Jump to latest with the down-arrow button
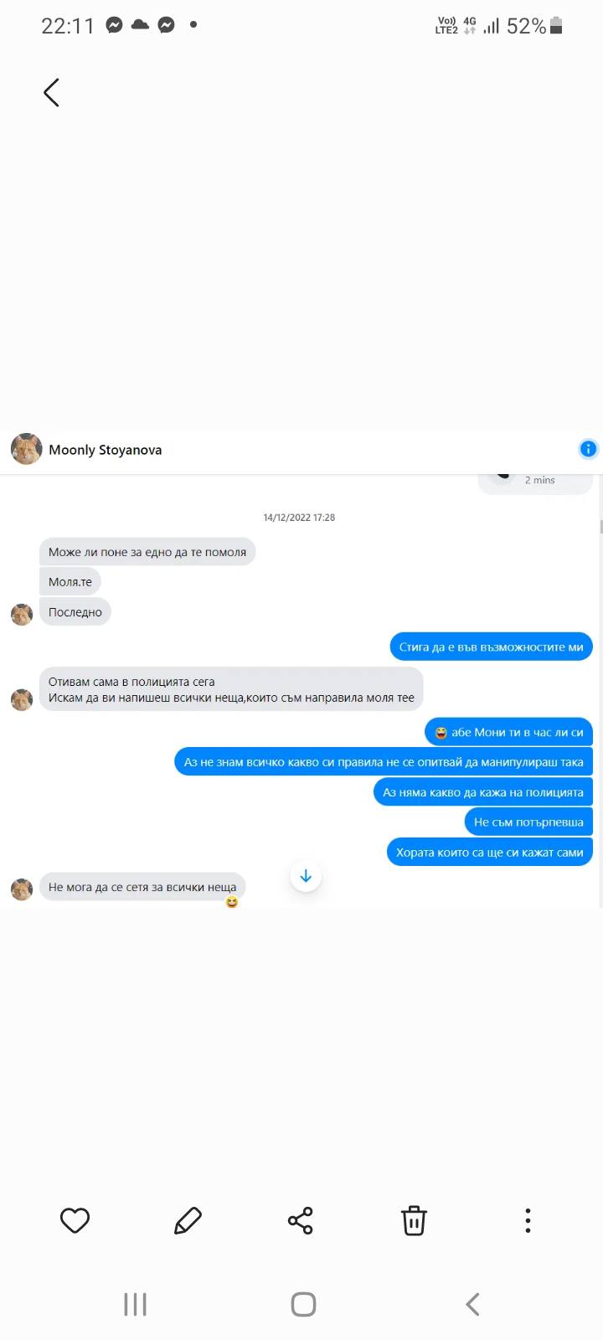 [306, 876]
